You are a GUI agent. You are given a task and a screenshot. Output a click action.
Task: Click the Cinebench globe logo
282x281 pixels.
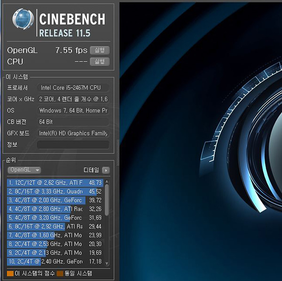coord(23,19)
